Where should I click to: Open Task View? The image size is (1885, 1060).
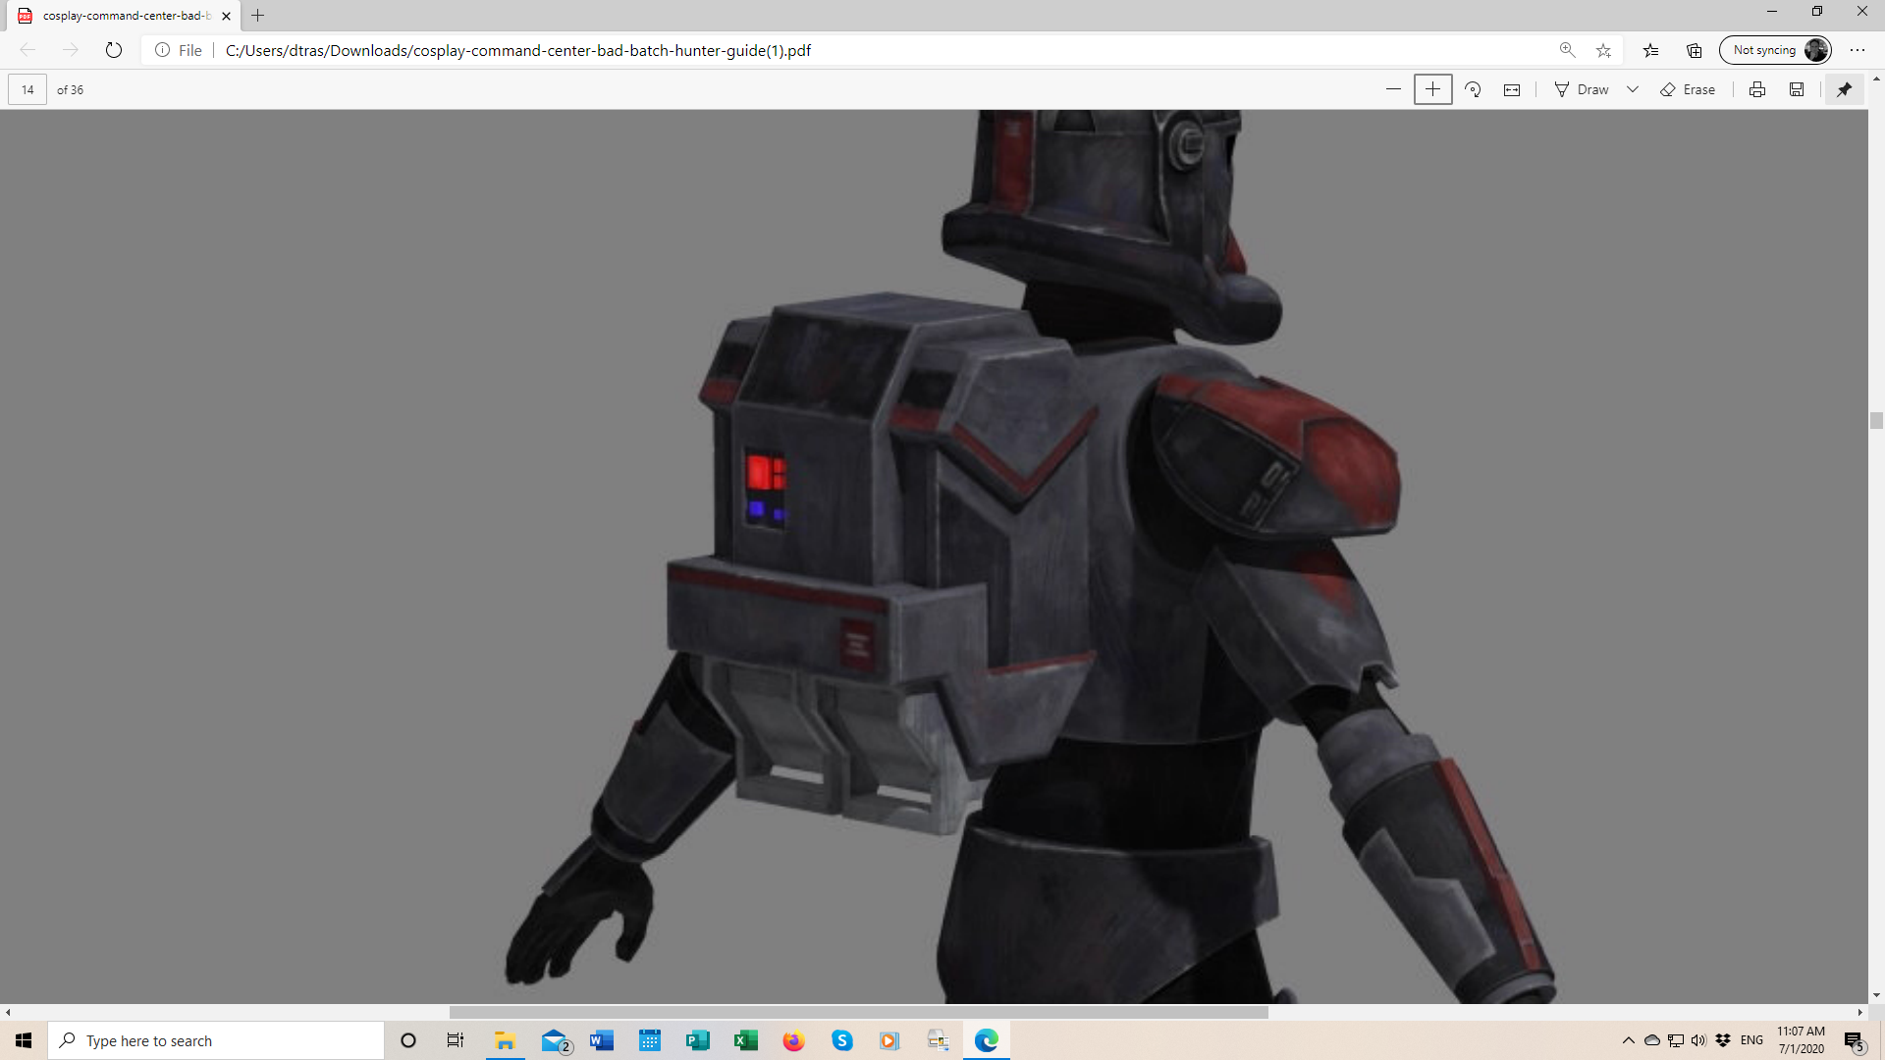pos(456,1040)
